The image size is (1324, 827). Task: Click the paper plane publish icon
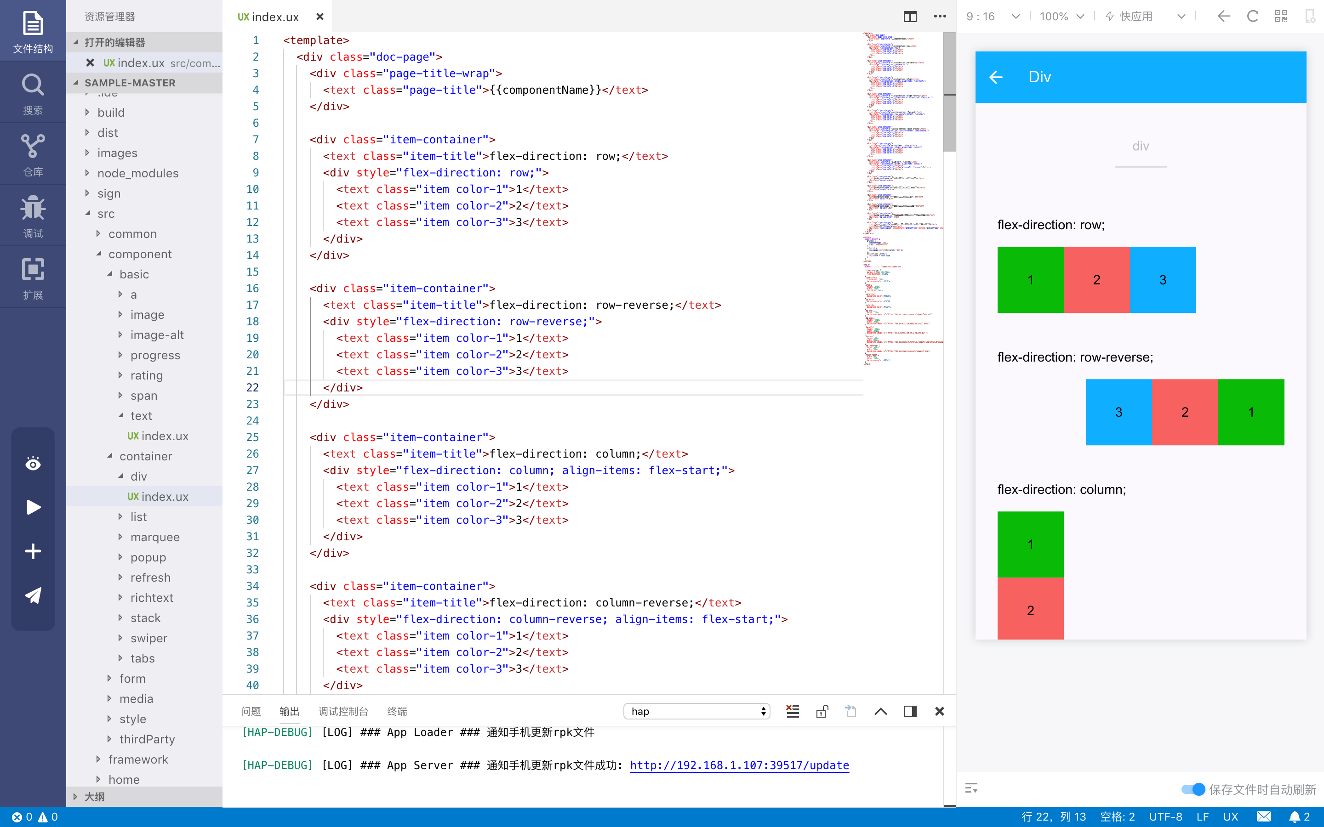tap(33, 595)
